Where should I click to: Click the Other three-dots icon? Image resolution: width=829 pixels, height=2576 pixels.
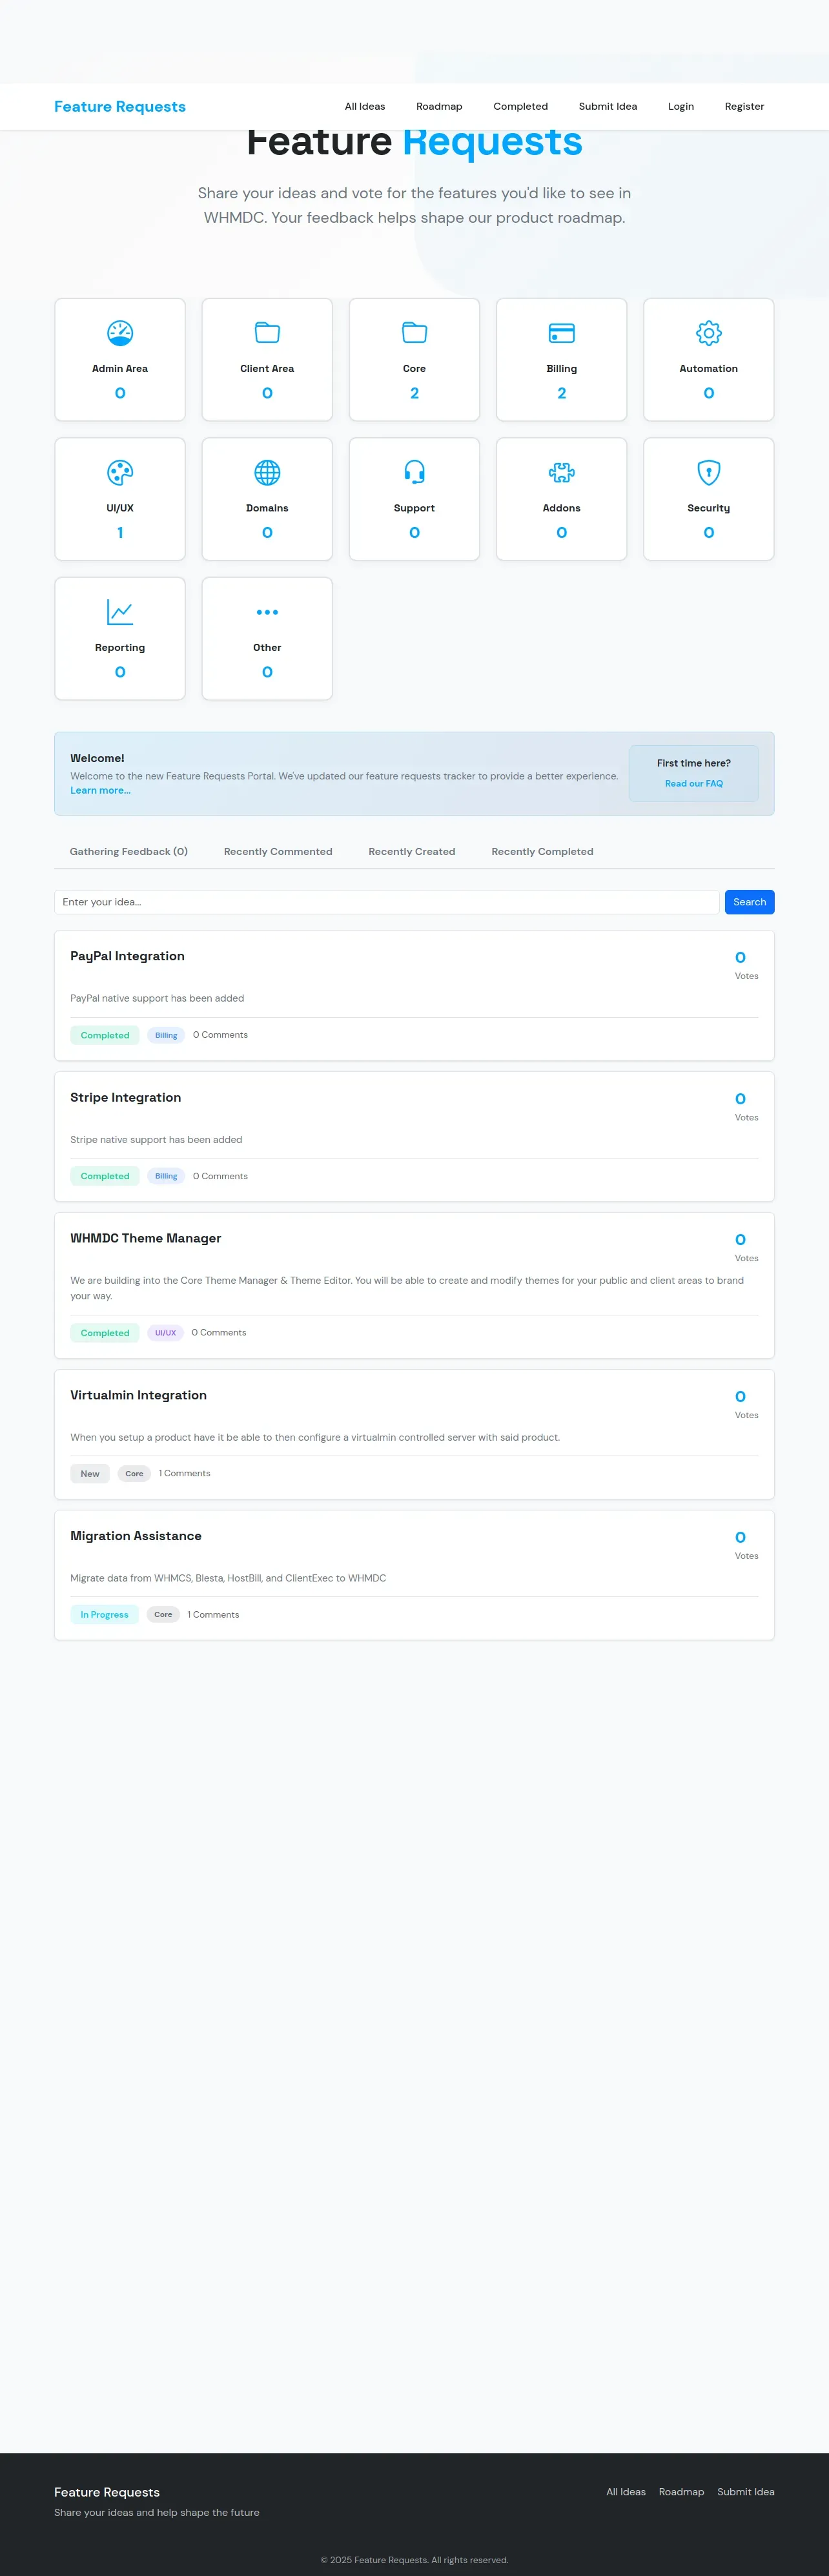click(267, 612)
